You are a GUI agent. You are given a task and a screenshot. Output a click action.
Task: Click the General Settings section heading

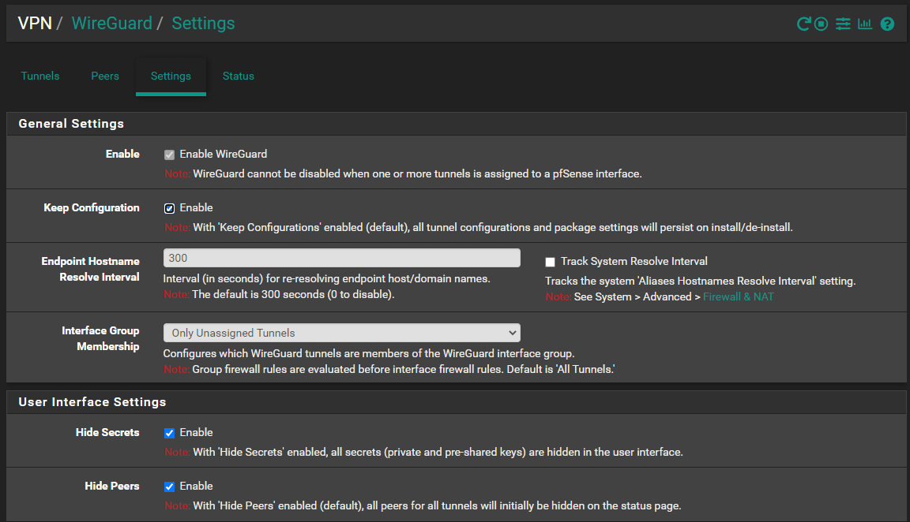(x=71, y=123)
